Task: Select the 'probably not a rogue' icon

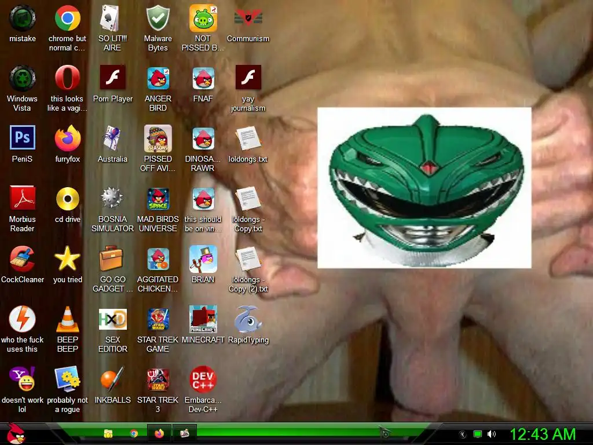Action: click(67, 379)
